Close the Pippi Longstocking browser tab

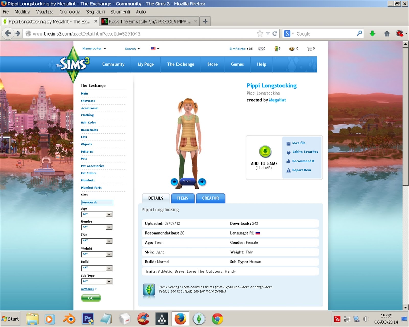click(x=96, y=21)
